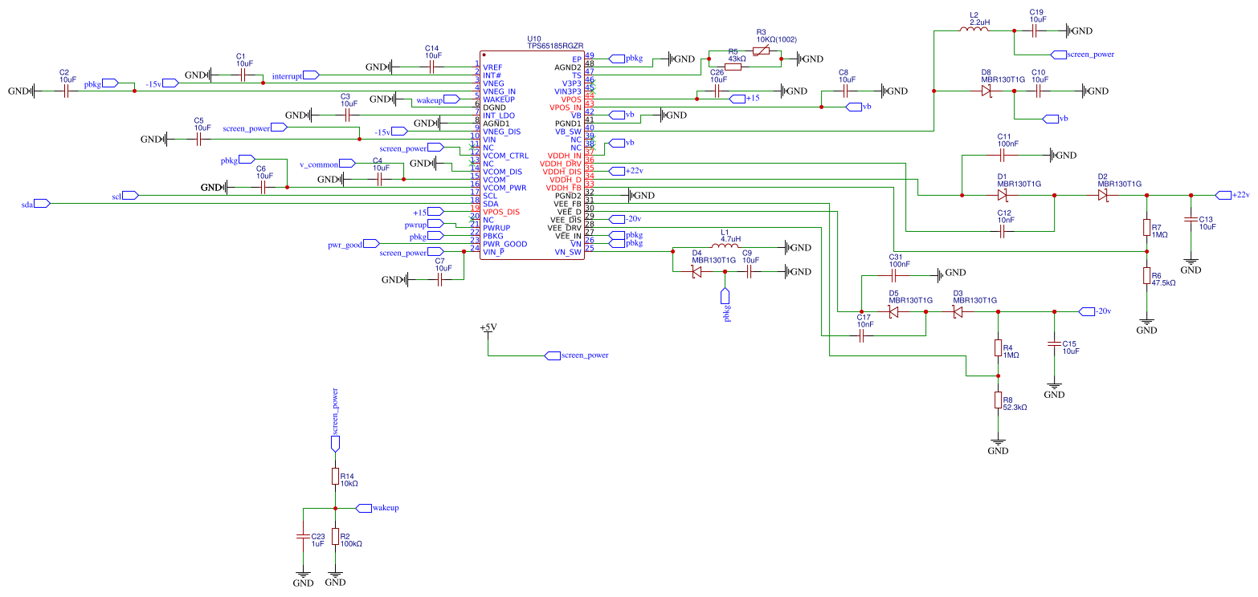
Task: Select the TPS65185RGZR part name text
Action: click(x=555, y=46)
